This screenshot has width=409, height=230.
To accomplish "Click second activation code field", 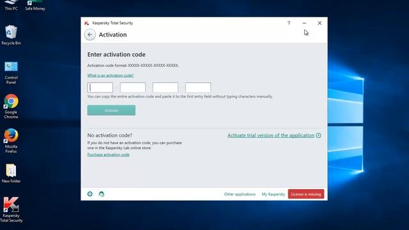I will [133, 88].
